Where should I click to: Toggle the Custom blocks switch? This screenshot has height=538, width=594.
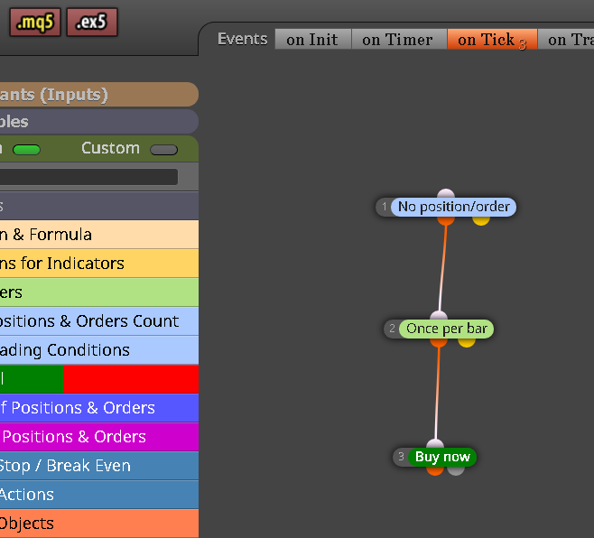(163, 150)
